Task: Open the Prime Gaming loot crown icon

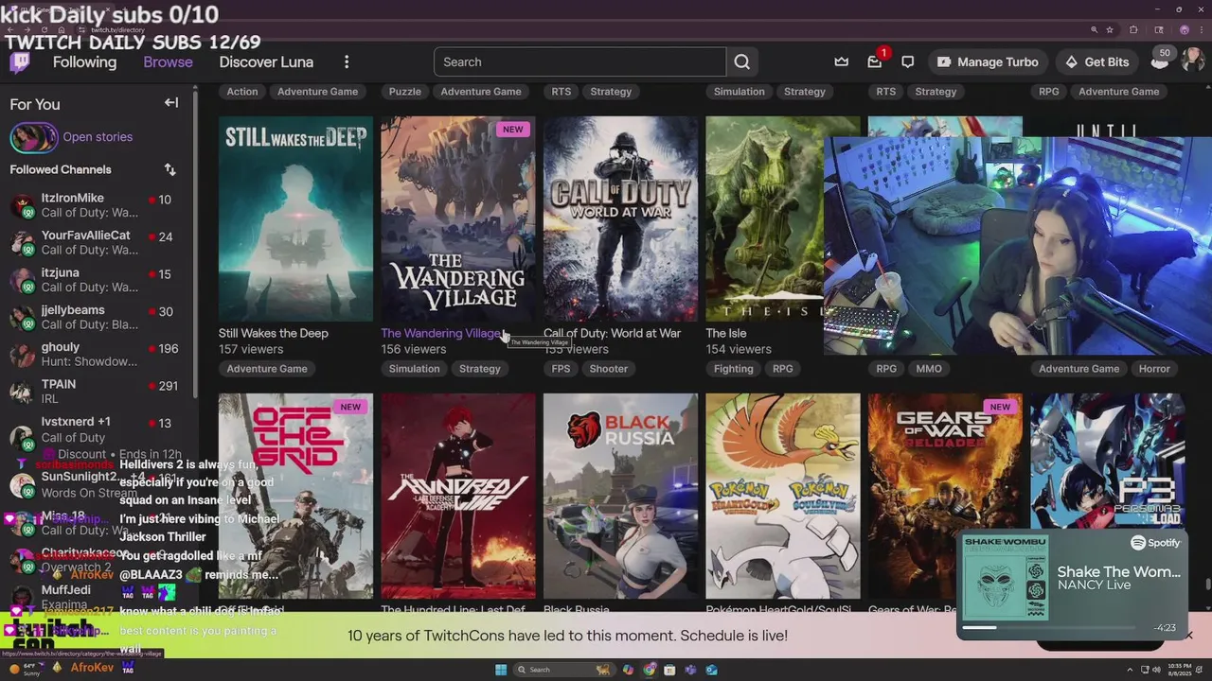Action: coord(841,61)
